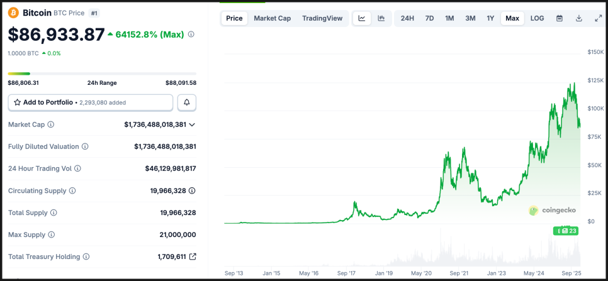
Task: Switch to the Market Cap chart tab
Action: [x=272, y=18]
